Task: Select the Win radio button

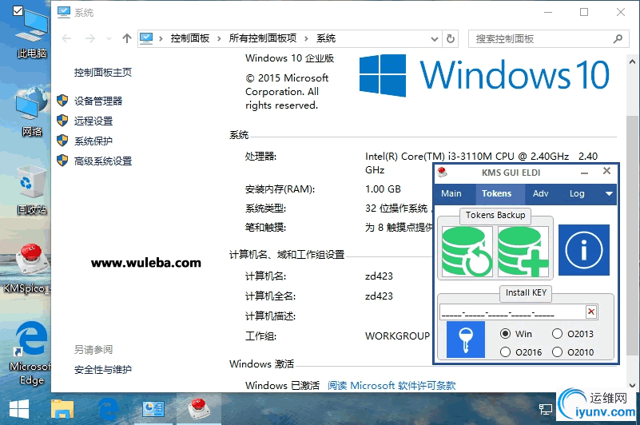Action: click(505, 334)
